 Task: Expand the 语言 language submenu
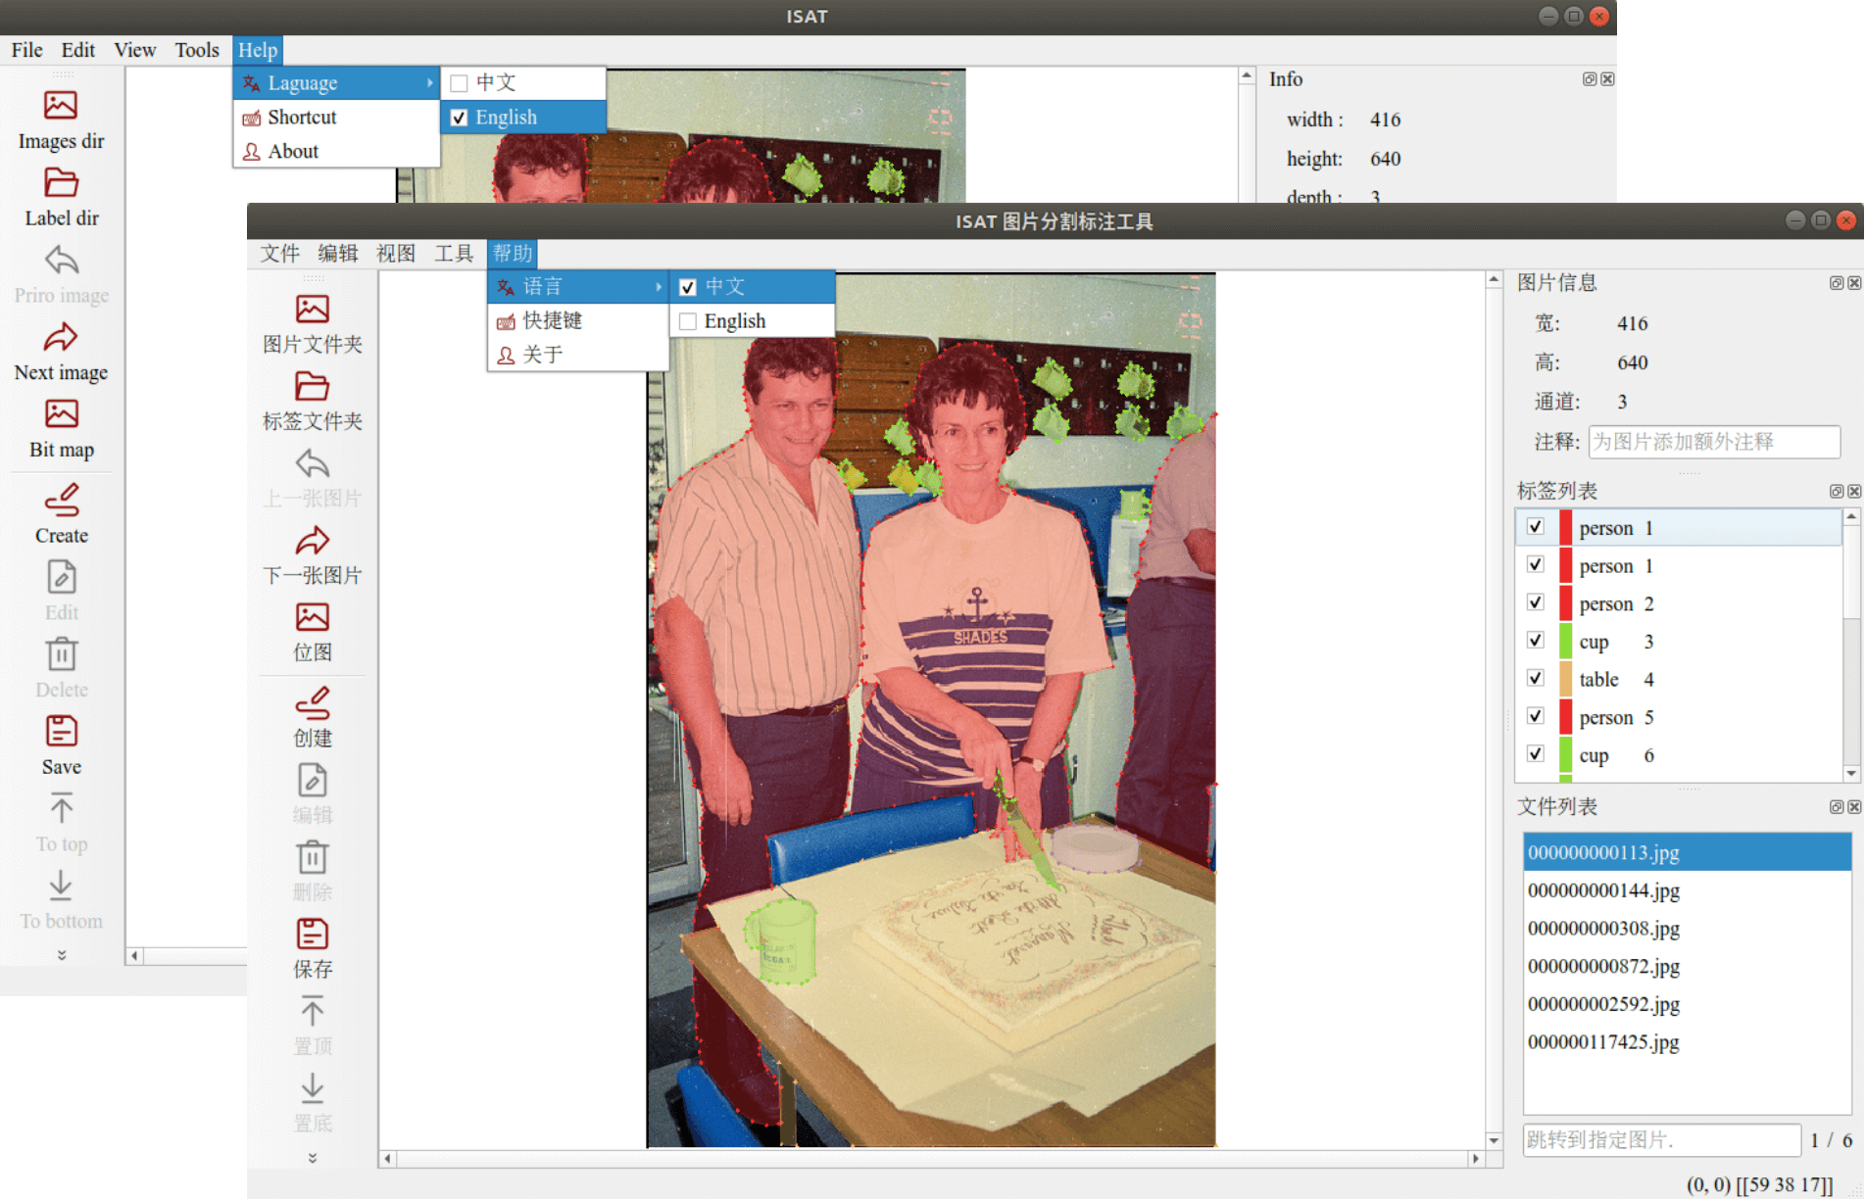pyautogui.click(x=578, y=286)
